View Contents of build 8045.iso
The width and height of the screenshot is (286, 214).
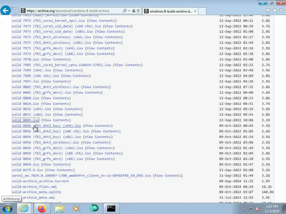[x=56, y=120]
